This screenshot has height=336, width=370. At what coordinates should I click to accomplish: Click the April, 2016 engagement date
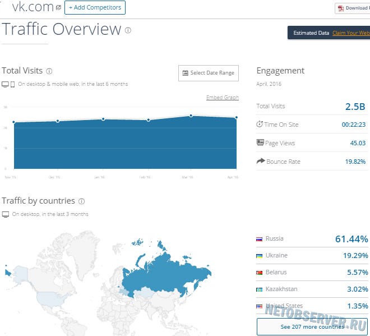click(x=269, y=84)
